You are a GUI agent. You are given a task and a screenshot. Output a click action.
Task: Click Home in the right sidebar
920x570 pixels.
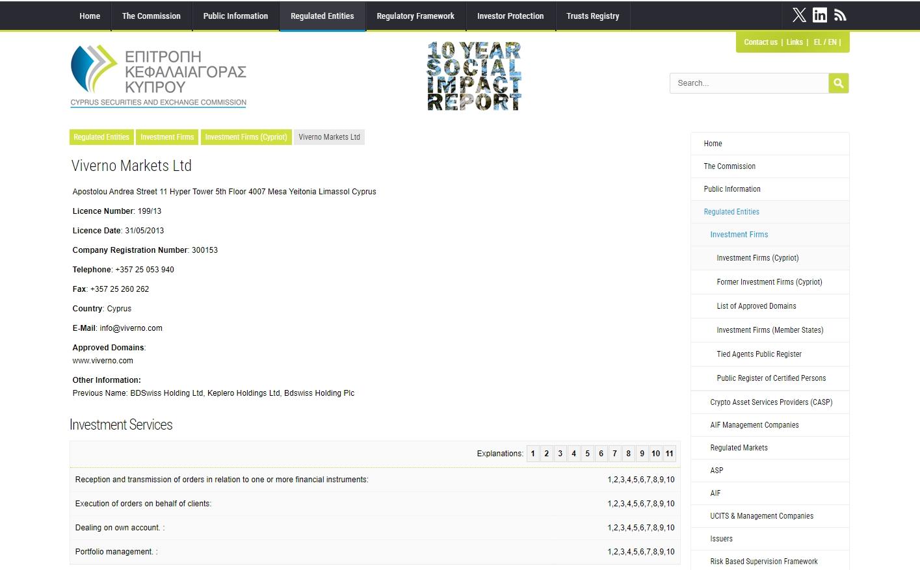tap(770, 144)
